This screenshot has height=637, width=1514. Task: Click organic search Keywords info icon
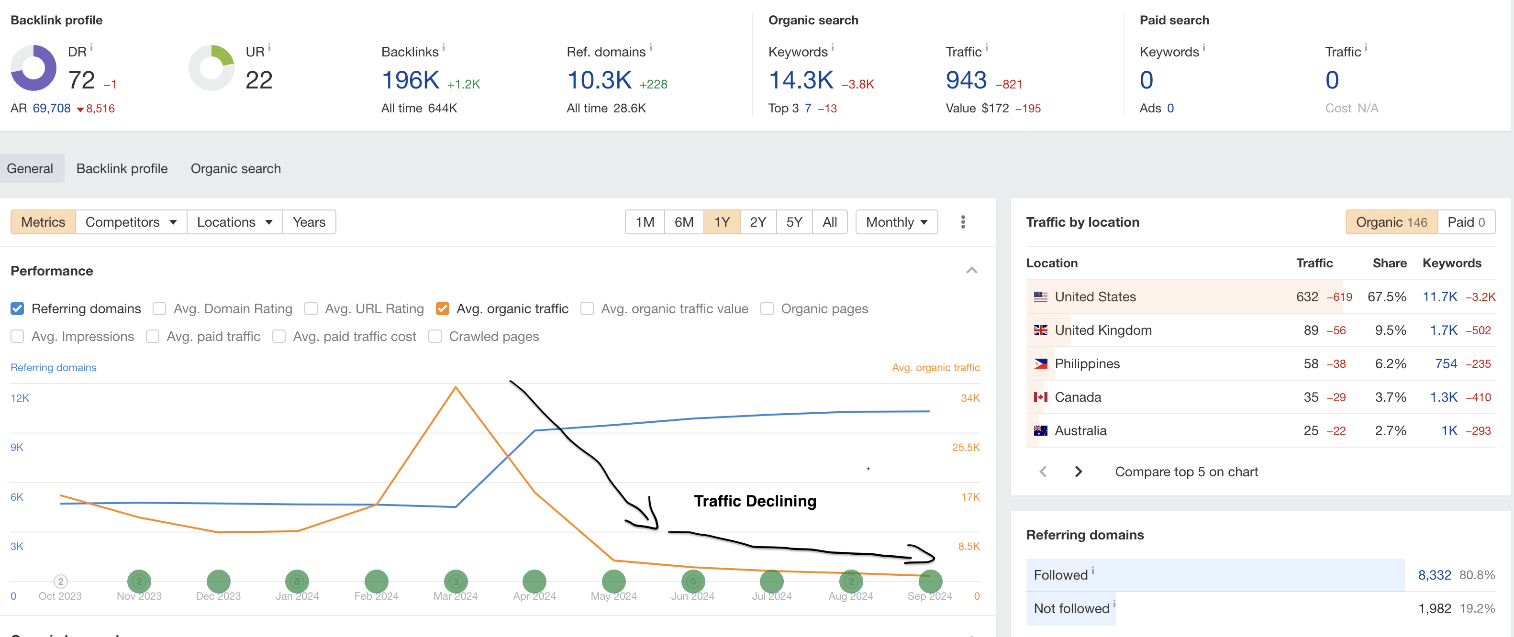(x=832, y=47)
